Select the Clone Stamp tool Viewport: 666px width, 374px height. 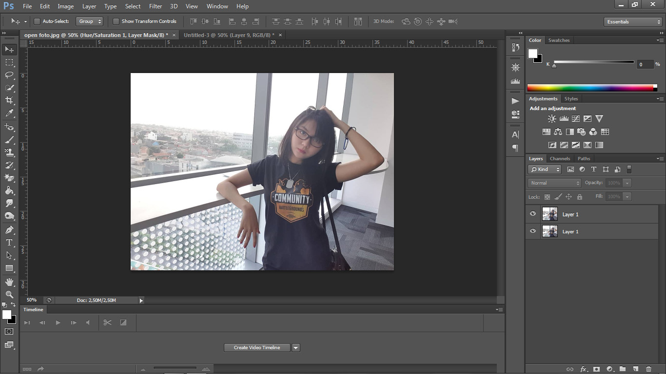pyautogui.click(x=9, y=152)
